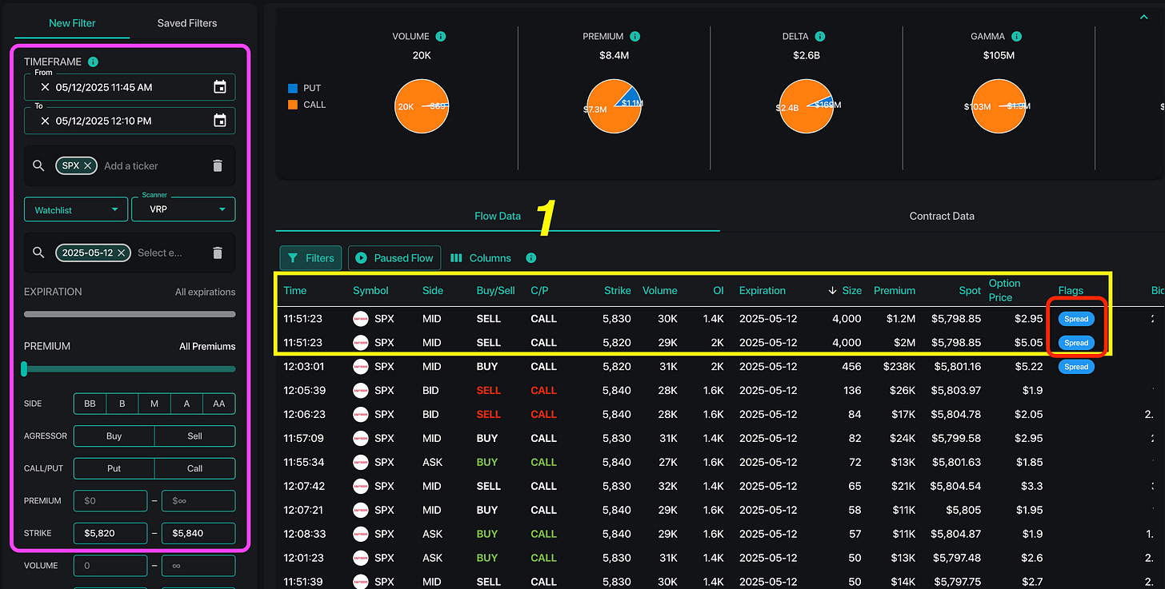The image size is (1165, 589).
Task: Remove the SPX ticker chip
Action: pos(88,165)
